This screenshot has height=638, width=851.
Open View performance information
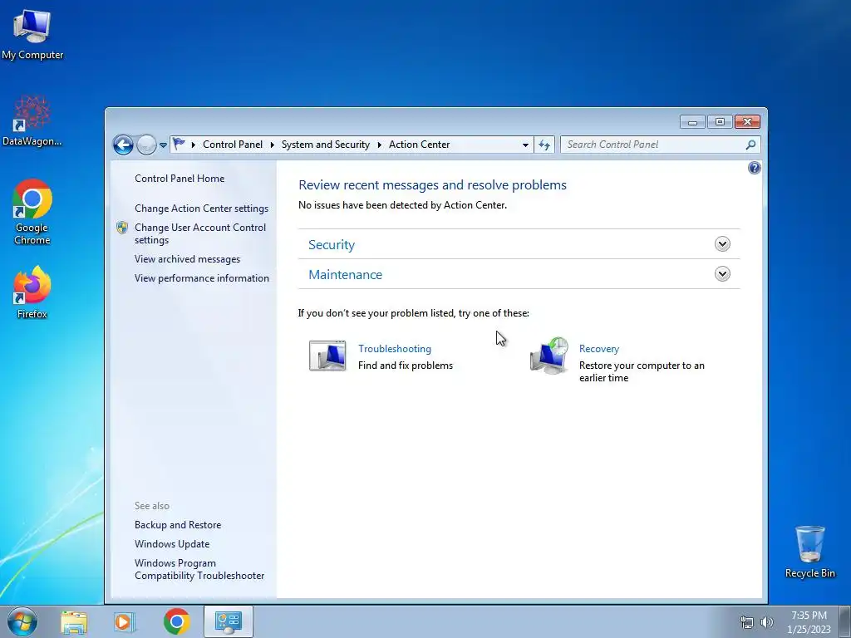pos(202,278)
